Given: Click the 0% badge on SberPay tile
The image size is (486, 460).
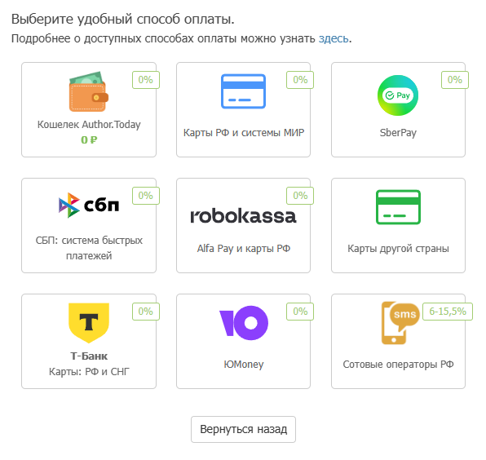Looking at the screenshot, I should pyautogui.click(x=455, y=80).
